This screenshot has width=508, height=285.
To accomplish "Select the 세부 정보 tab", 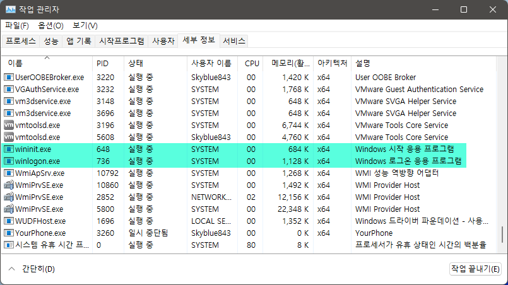I will tap(199, 40).
